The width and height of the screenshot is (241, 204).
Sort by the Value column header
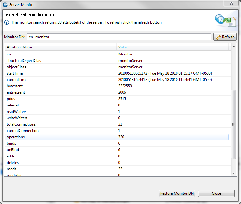(x=172, y=47)
